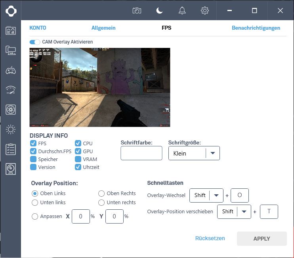
Task: Uncheck the CPU checkbox
Action: click(x=78, y=143)
